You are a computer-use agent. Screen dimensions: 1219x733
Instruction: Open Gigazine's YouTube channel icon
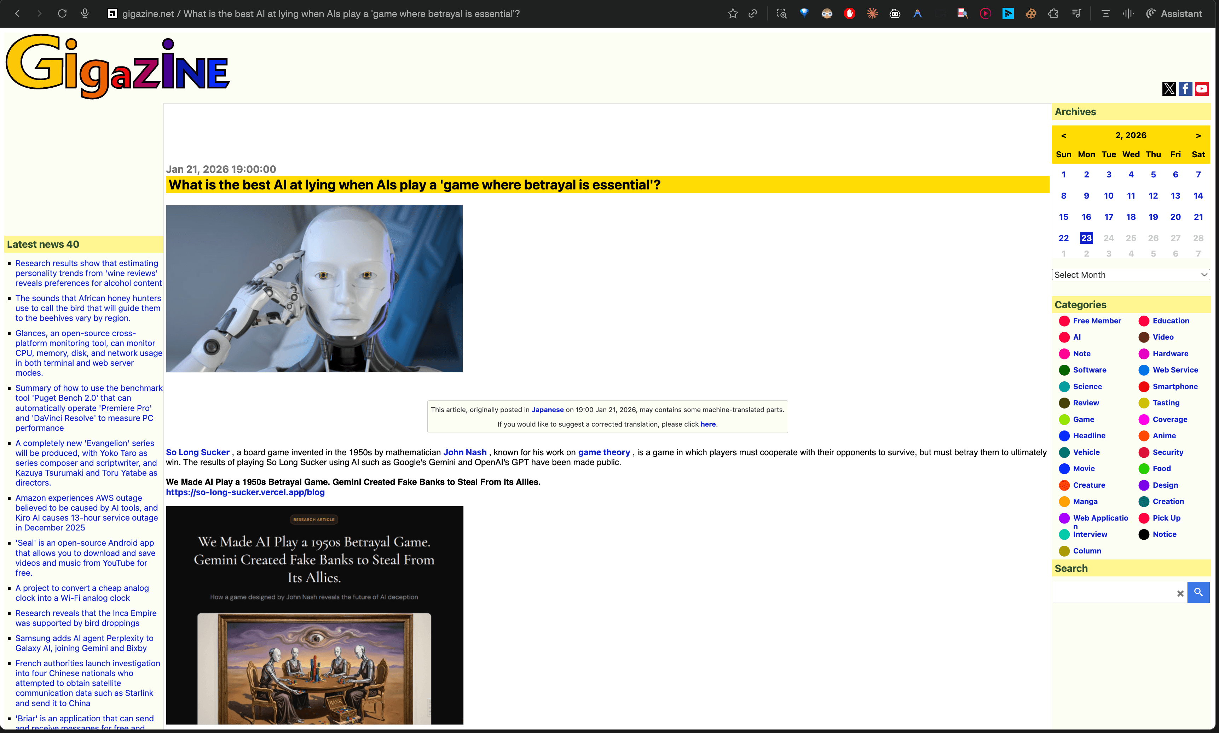tap(1202, 89)
